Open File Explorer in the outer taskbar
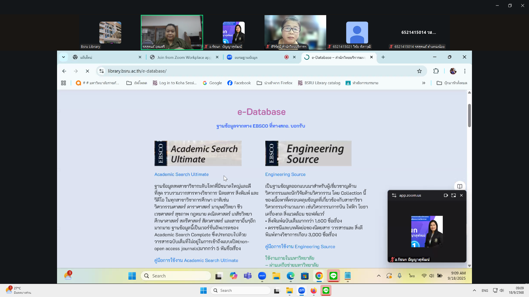Viewport: 529px width, 297px height. pos(289,290)
